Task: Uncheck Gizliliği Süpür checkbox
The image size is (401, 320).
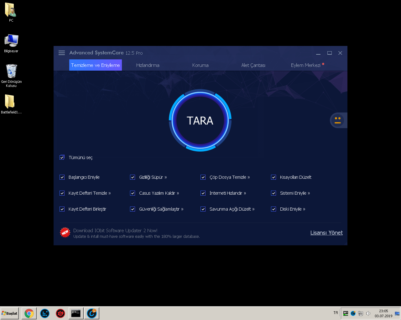Action: [x=133, y=177]
